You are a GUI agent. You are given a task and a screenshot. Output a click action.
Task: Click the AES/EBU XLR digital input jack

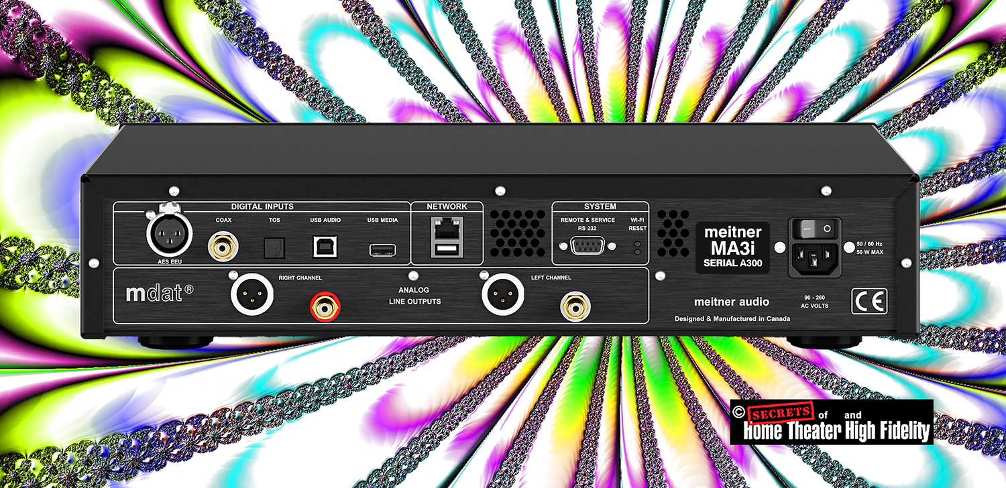pyautogui.click(x=170, y=233)
